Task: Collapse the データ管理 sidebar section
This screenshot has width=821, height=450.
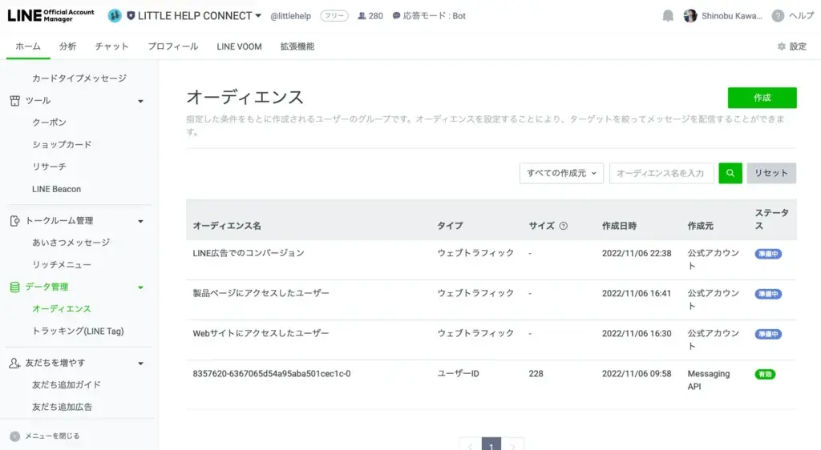Action: (140, 287)
